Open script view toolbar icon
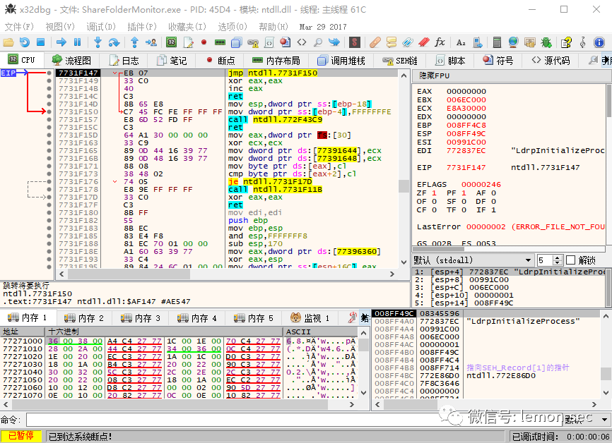 coord(269,42)
